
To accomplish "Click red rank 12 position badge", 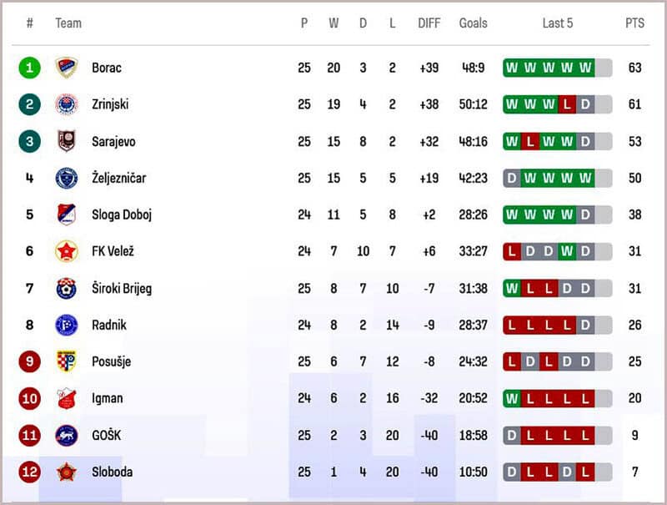I will coord(29,472).
